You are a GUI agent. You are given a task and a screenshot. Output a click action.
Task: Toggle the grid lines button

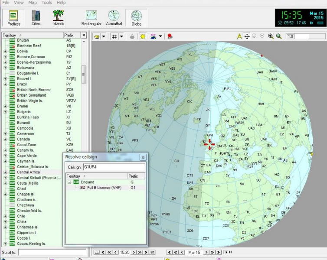114,37
